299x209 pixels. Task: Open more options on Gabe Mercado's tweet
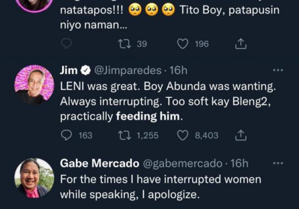click(x=278, y=163)
